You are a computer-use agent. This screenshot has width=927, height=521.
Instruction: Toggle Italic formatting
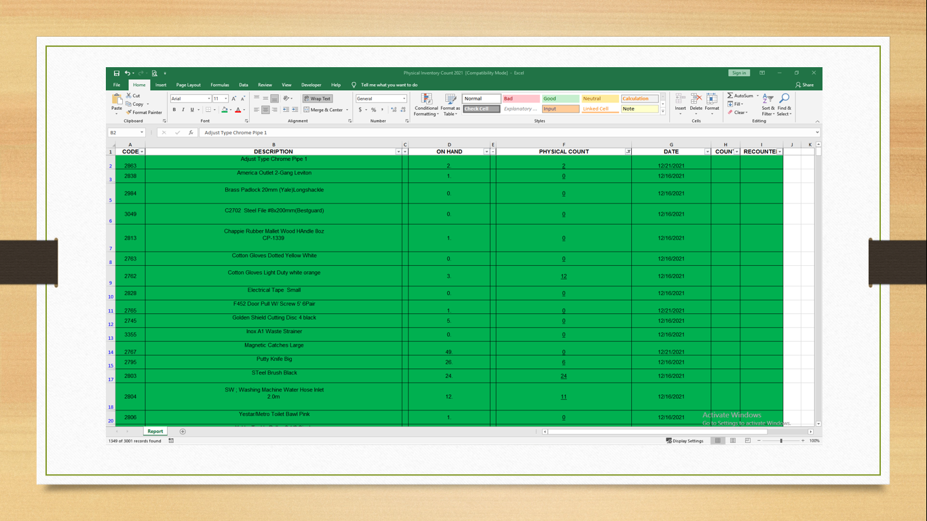point(183,110)
